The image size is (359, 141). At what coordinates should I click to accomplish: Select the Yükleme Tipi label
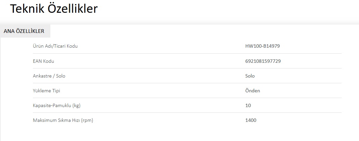point(46,91)
